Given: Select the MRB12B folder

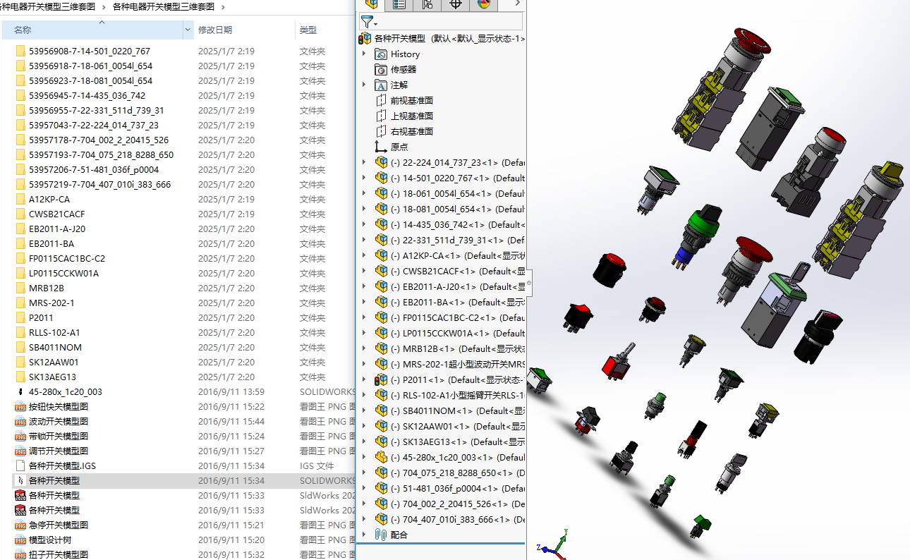Looking at the screenshot, I should click(47, 288).
